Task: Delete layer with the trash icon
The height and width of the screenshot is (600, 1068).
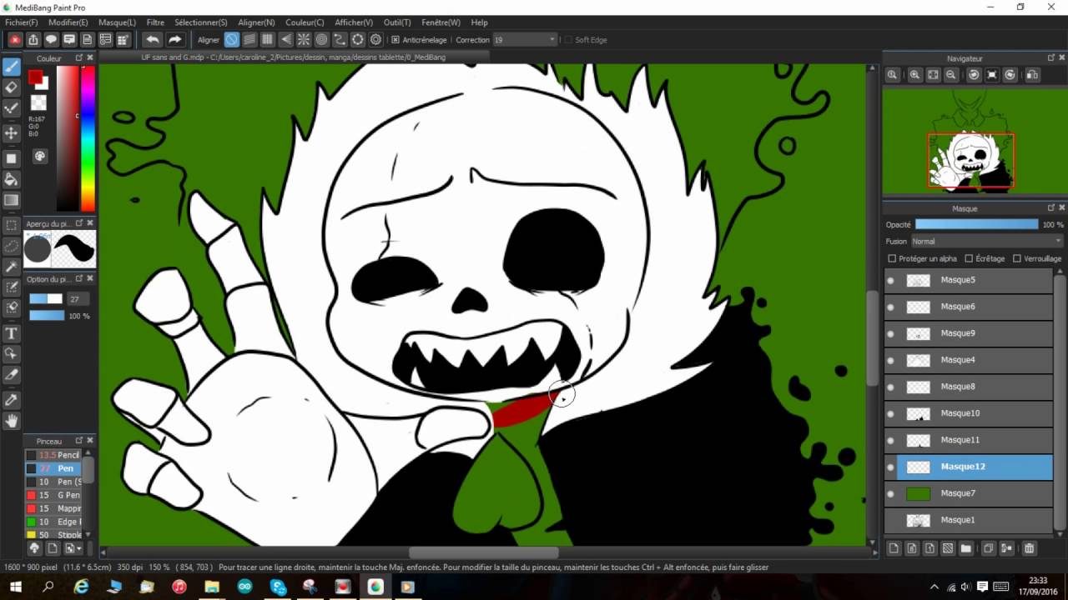Action: pyautogui.click(x=1029, y=548)
